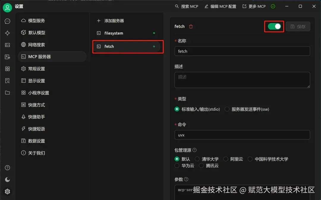321x200 pixels.
Task: Select 服务器发送事件(sse) type radio
Action: (x=227, y=109)
